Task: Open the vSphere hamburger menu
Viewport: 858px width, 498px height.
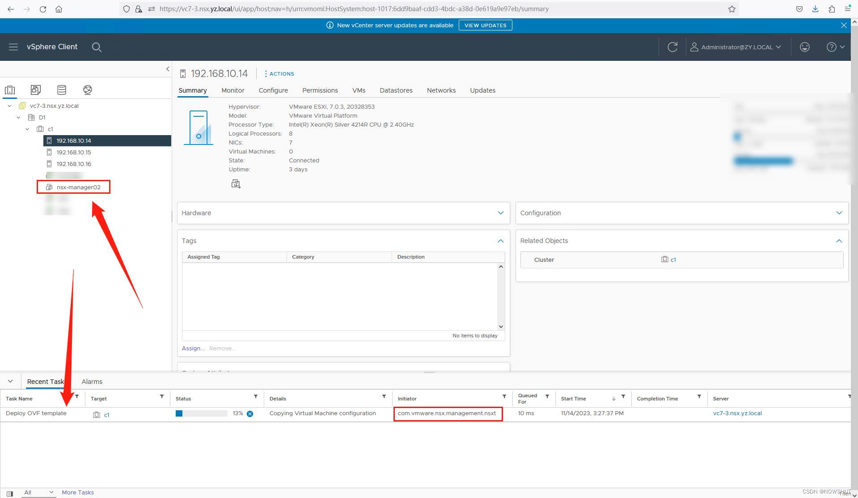Action: tap(13, 47)
